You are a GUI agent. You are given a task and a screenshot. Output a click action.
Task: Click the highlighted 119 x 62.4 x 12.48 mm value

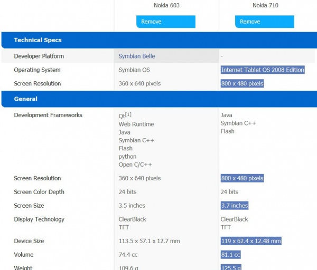pyautogui.click(x=251, y=241)
